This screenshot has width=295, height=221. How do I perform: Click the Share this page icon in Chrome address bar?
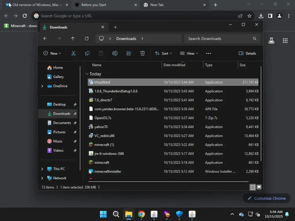click(x=240, y=16)
